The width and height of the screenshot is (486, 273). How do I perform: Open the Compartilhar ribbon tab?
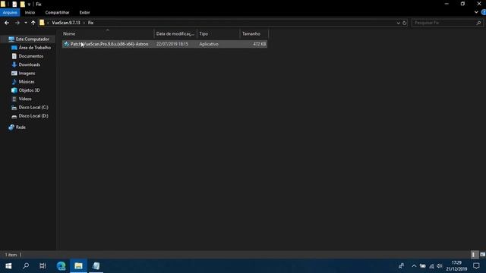coord(58,12)
